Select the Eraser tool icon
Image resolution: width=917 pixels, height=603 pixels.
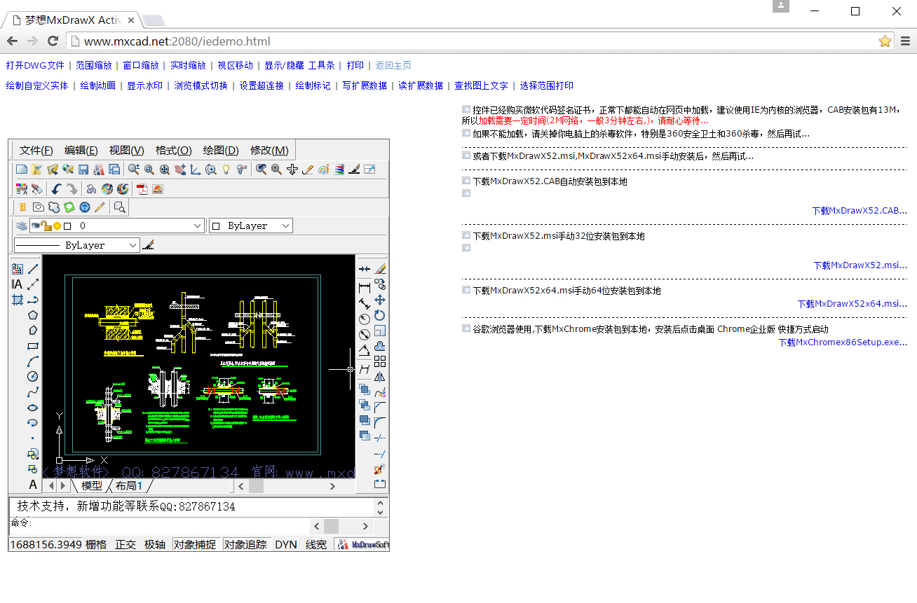point(380,268)
